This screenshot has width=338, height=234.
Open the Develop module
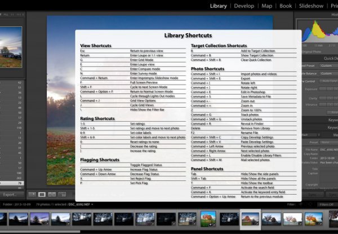[x=244, y=6]
